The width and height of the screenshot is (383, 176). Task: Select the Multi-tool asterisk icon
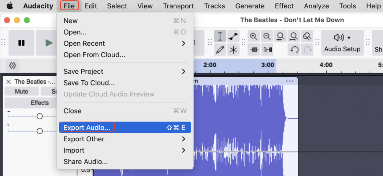pos(233,50)
